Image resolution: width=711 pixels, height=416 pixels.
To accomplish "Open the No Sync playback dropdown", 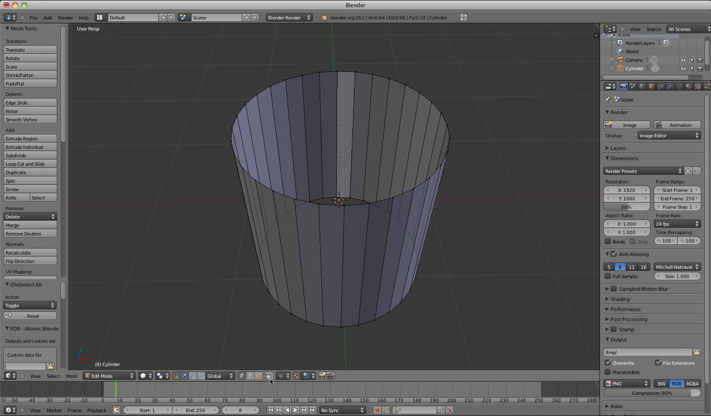I will click(x=342, y=410).
